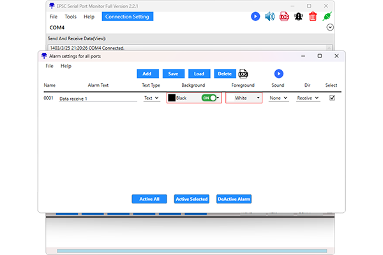Image resolution: width=383 pixels, height=255 pixels.
Task: Click the Active All button
Action: click(149, 199)
